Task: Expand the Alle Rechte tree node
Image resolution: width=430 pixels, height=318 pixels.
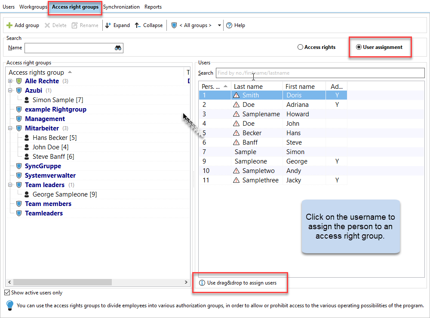Action: click(10, 81)
